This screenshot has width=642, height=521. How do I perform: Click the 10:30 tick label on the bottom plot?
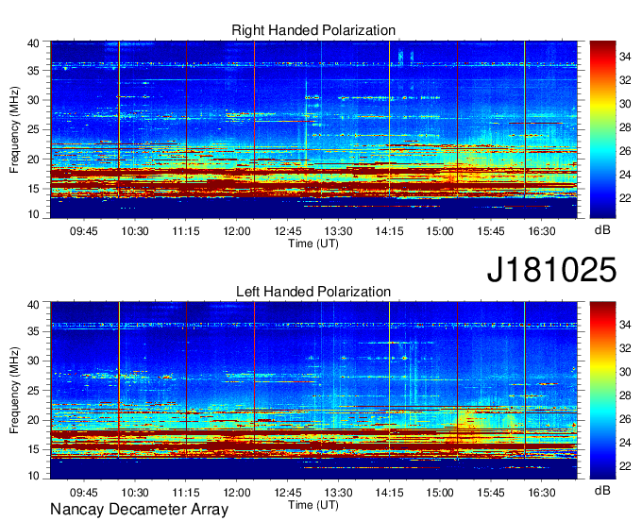(x=135, y=493)
